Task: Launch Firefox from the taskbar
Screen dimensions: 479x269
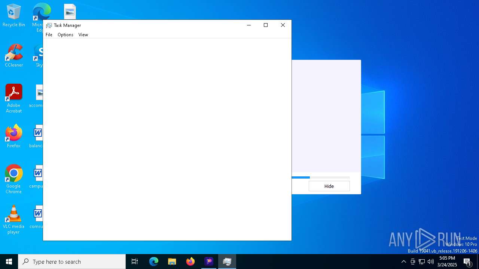Action: [190, 262]
